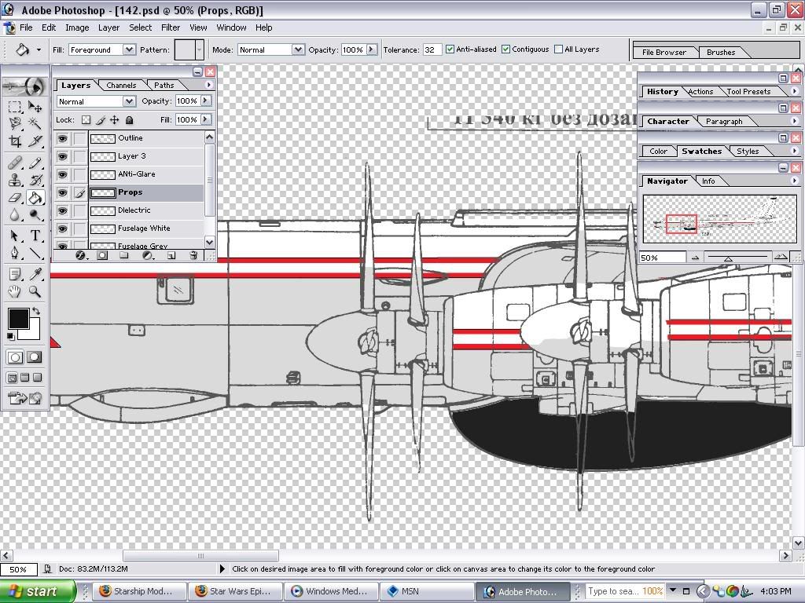Toggle visibility of Layer 3
Image resolution: width=805 pixels, height=603 pixels.
pyautogui.click(x=62, y=156)
